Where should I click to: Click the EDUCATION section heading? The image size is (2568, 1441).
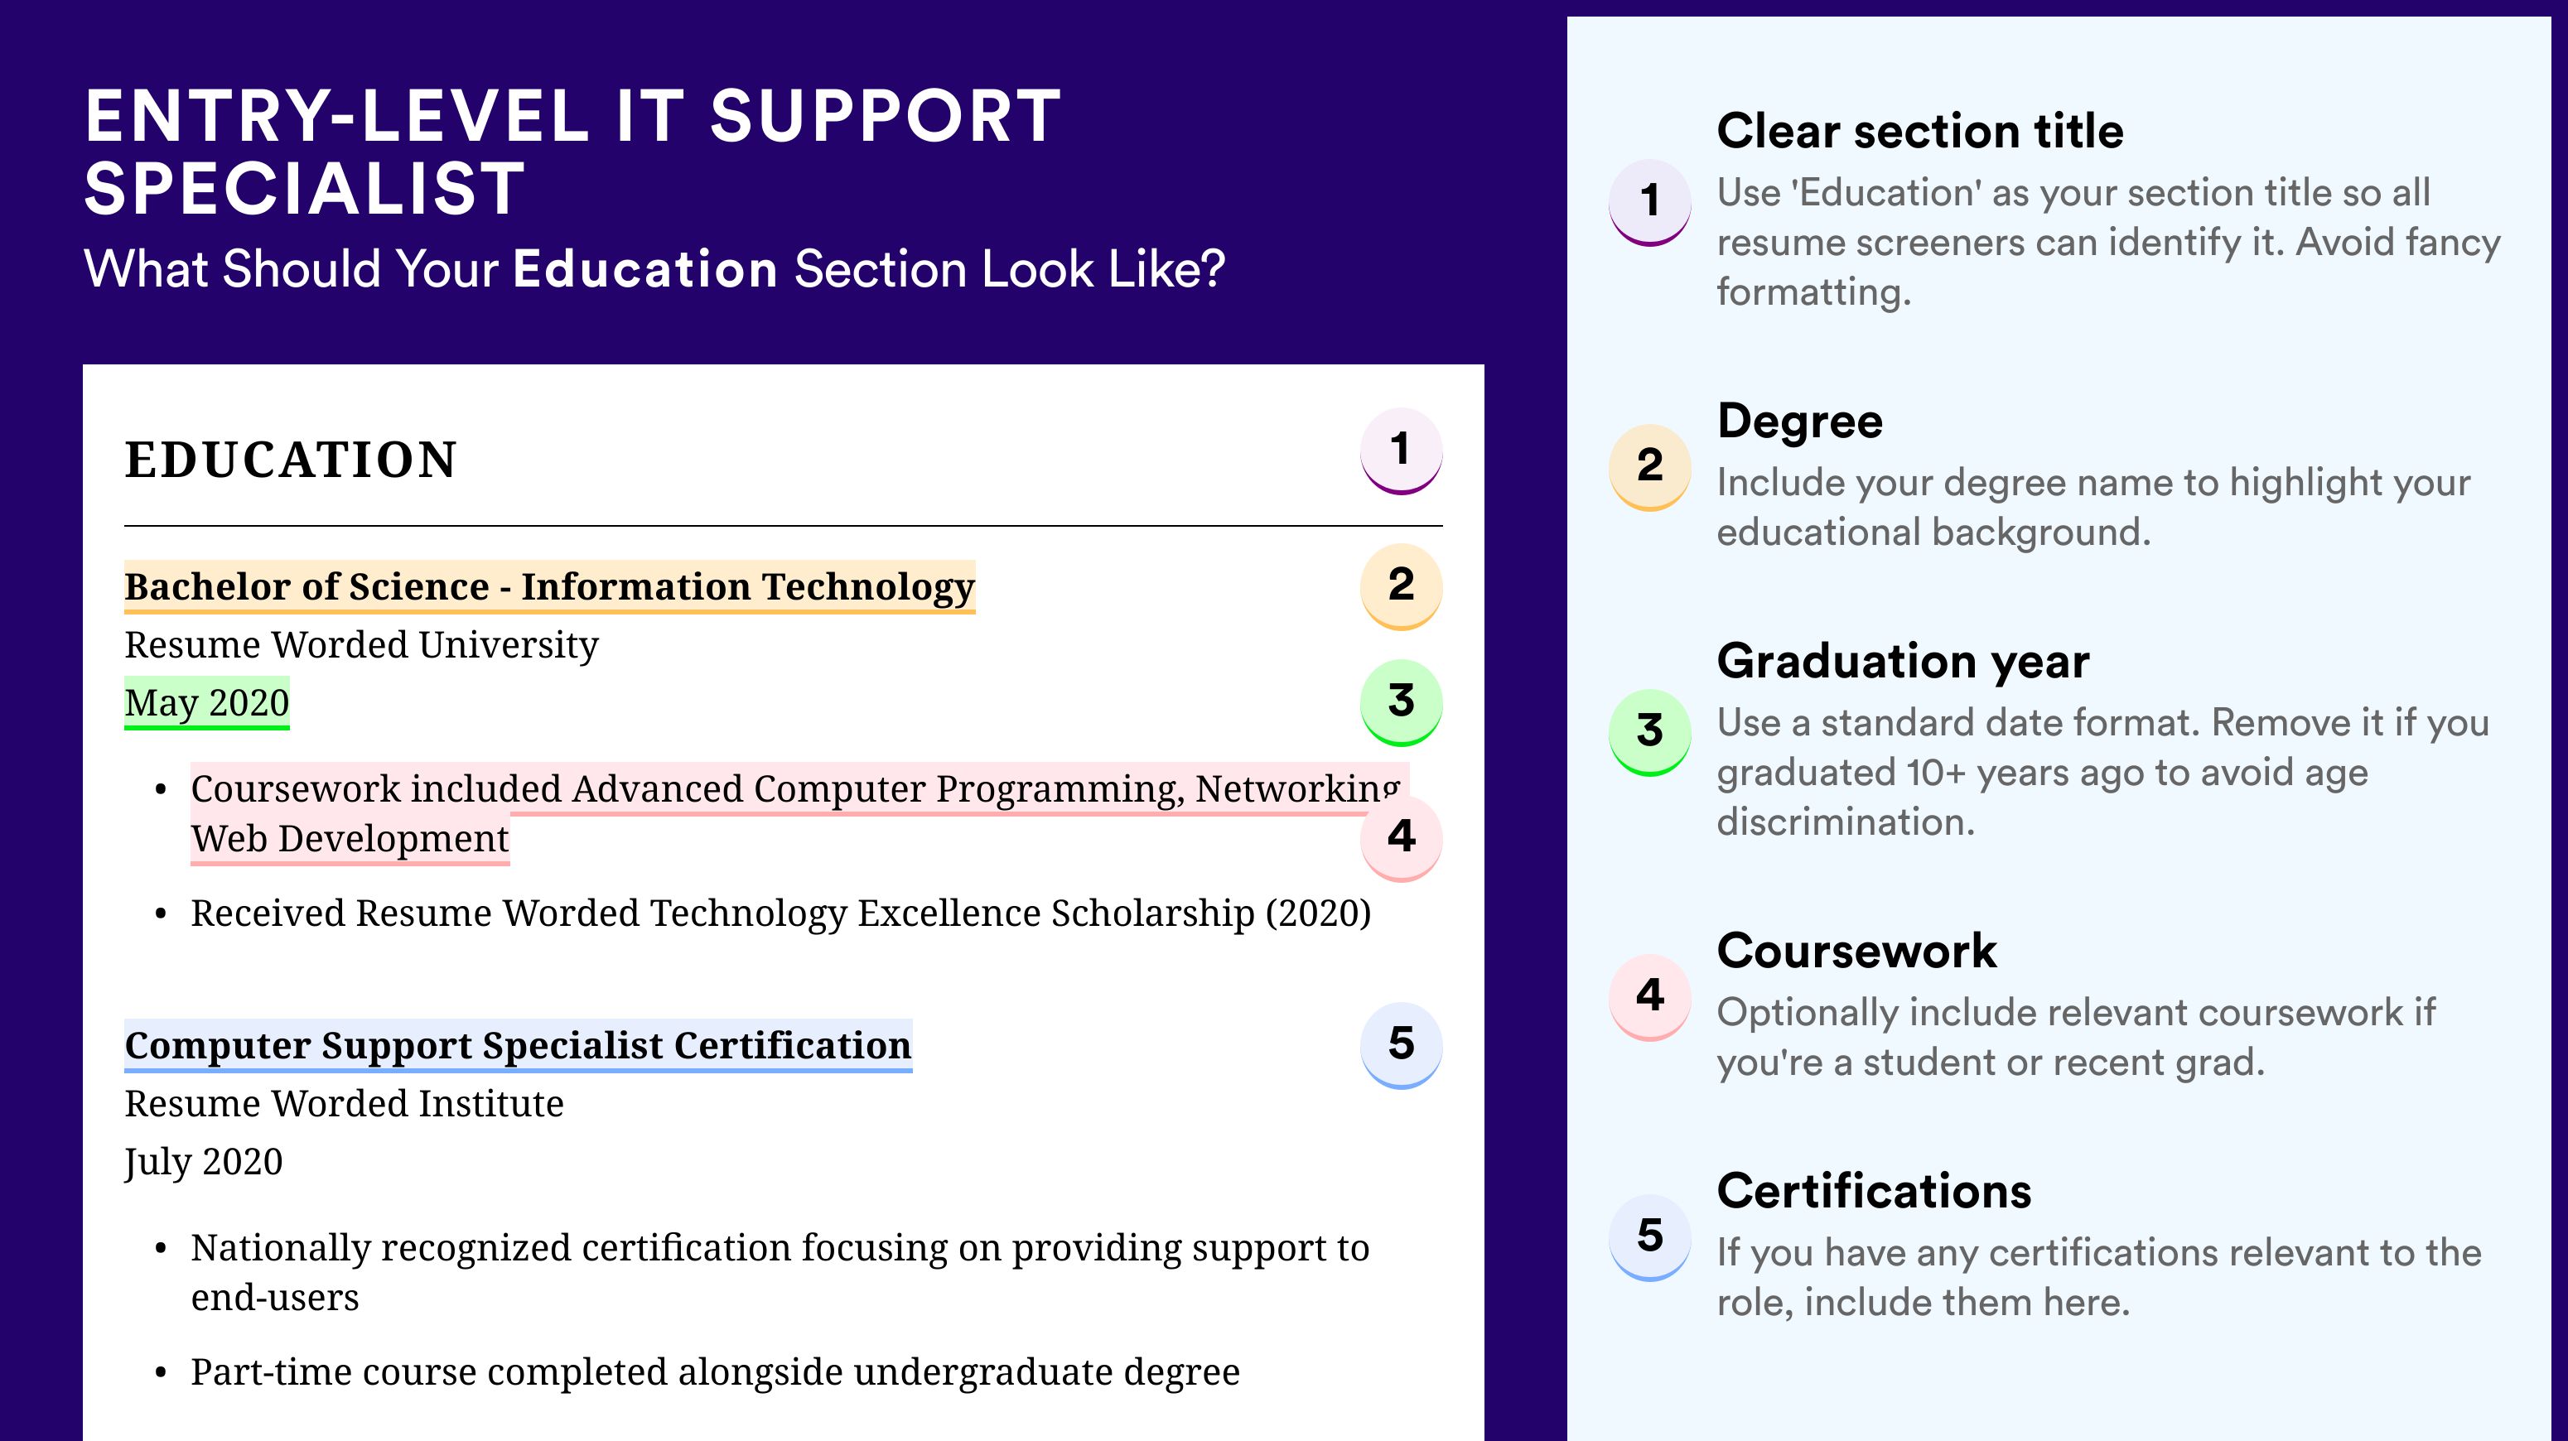pyautogui.click(x=291, y=460)
